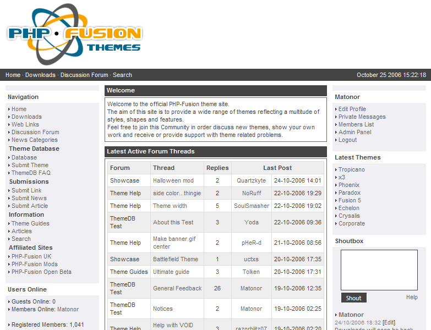Open the theme Database link
Screen dimensions: 431x330
[24, 157]
